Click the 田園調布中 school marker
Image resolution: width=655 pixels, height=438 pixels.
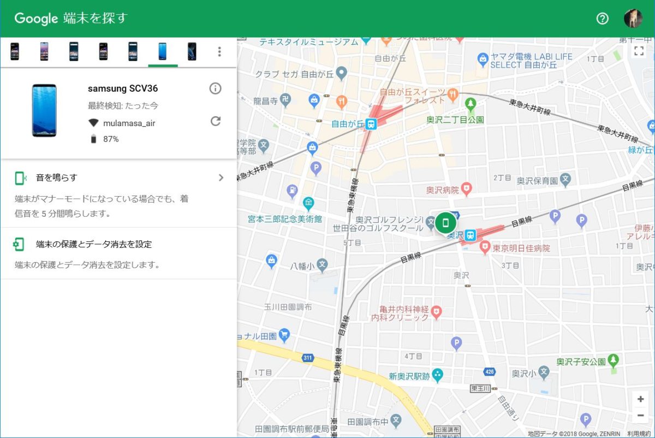pyautogui.click(x=396, y=421)
